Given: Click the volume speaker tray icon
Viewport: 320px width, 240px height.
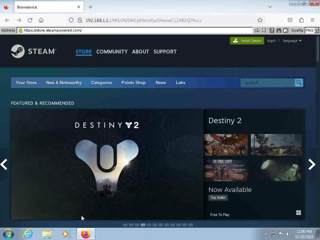Looking at the screenshot, I should [x=288, y=234].
